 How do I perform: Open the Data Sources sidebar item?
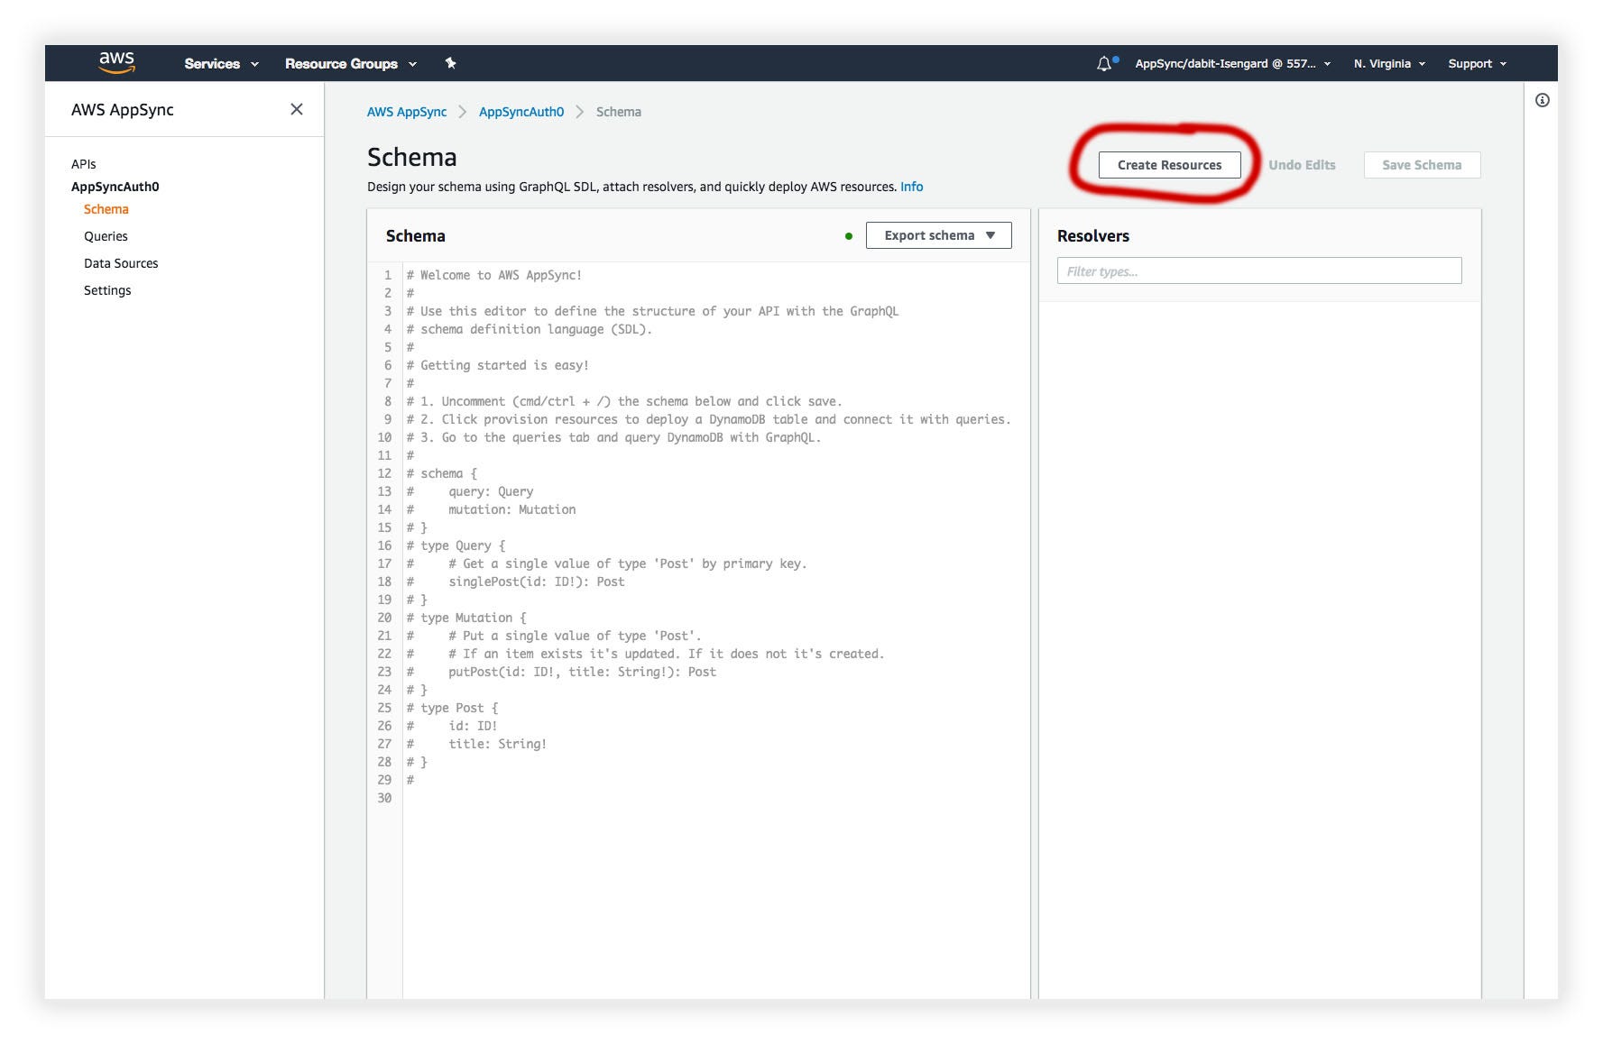121,263
